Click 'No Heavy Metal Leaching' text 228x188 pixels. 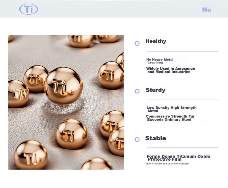pyautogui.click(x=160, y=61)
